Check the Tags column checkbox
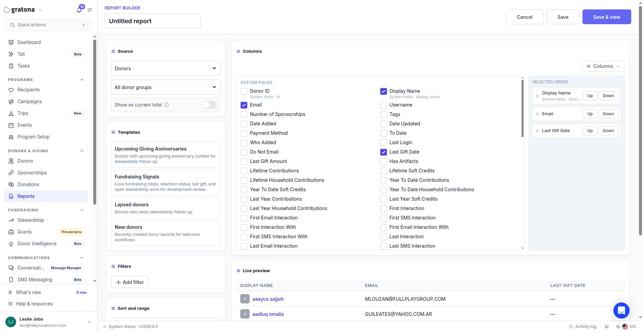This screenshot has height=332, width=643. click(383, 115)
